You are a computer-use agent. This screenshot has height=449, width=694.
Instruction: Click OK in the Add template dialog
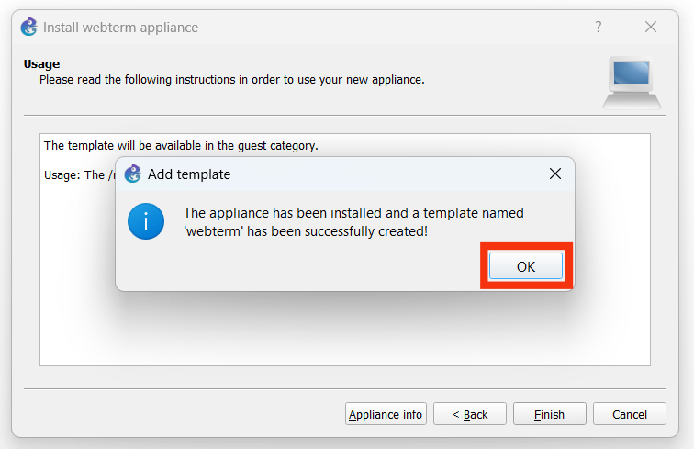point(525,266)
